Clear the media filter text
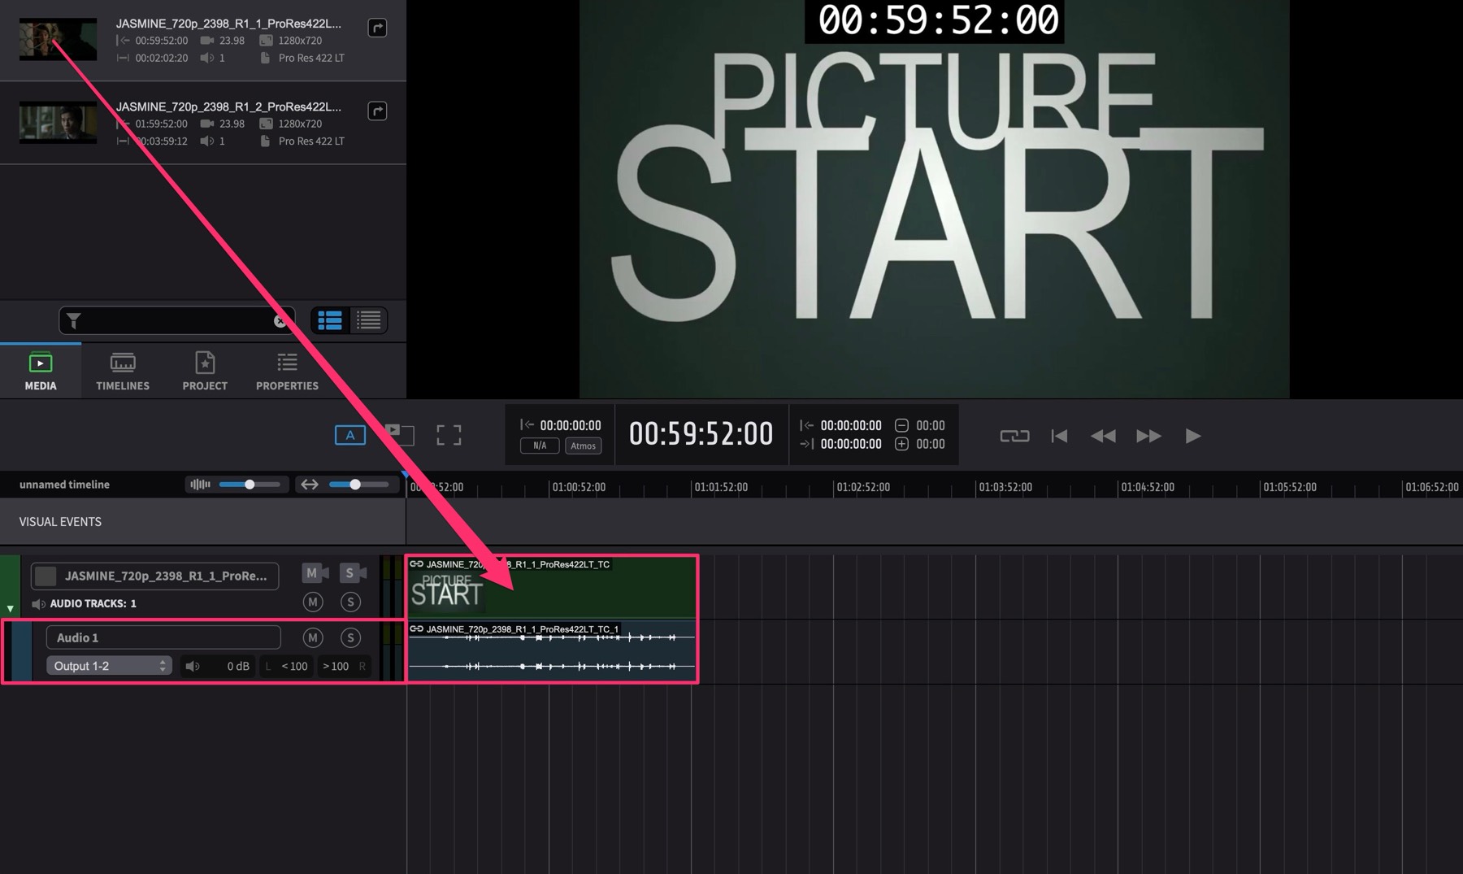The height and width of the screenshot is (874, 1463). coord(280,321)
